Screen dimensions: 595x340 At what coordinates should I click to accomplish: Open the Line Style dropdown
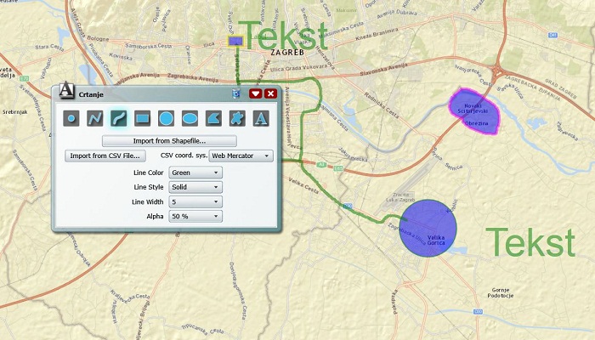(x=195, y=187)
